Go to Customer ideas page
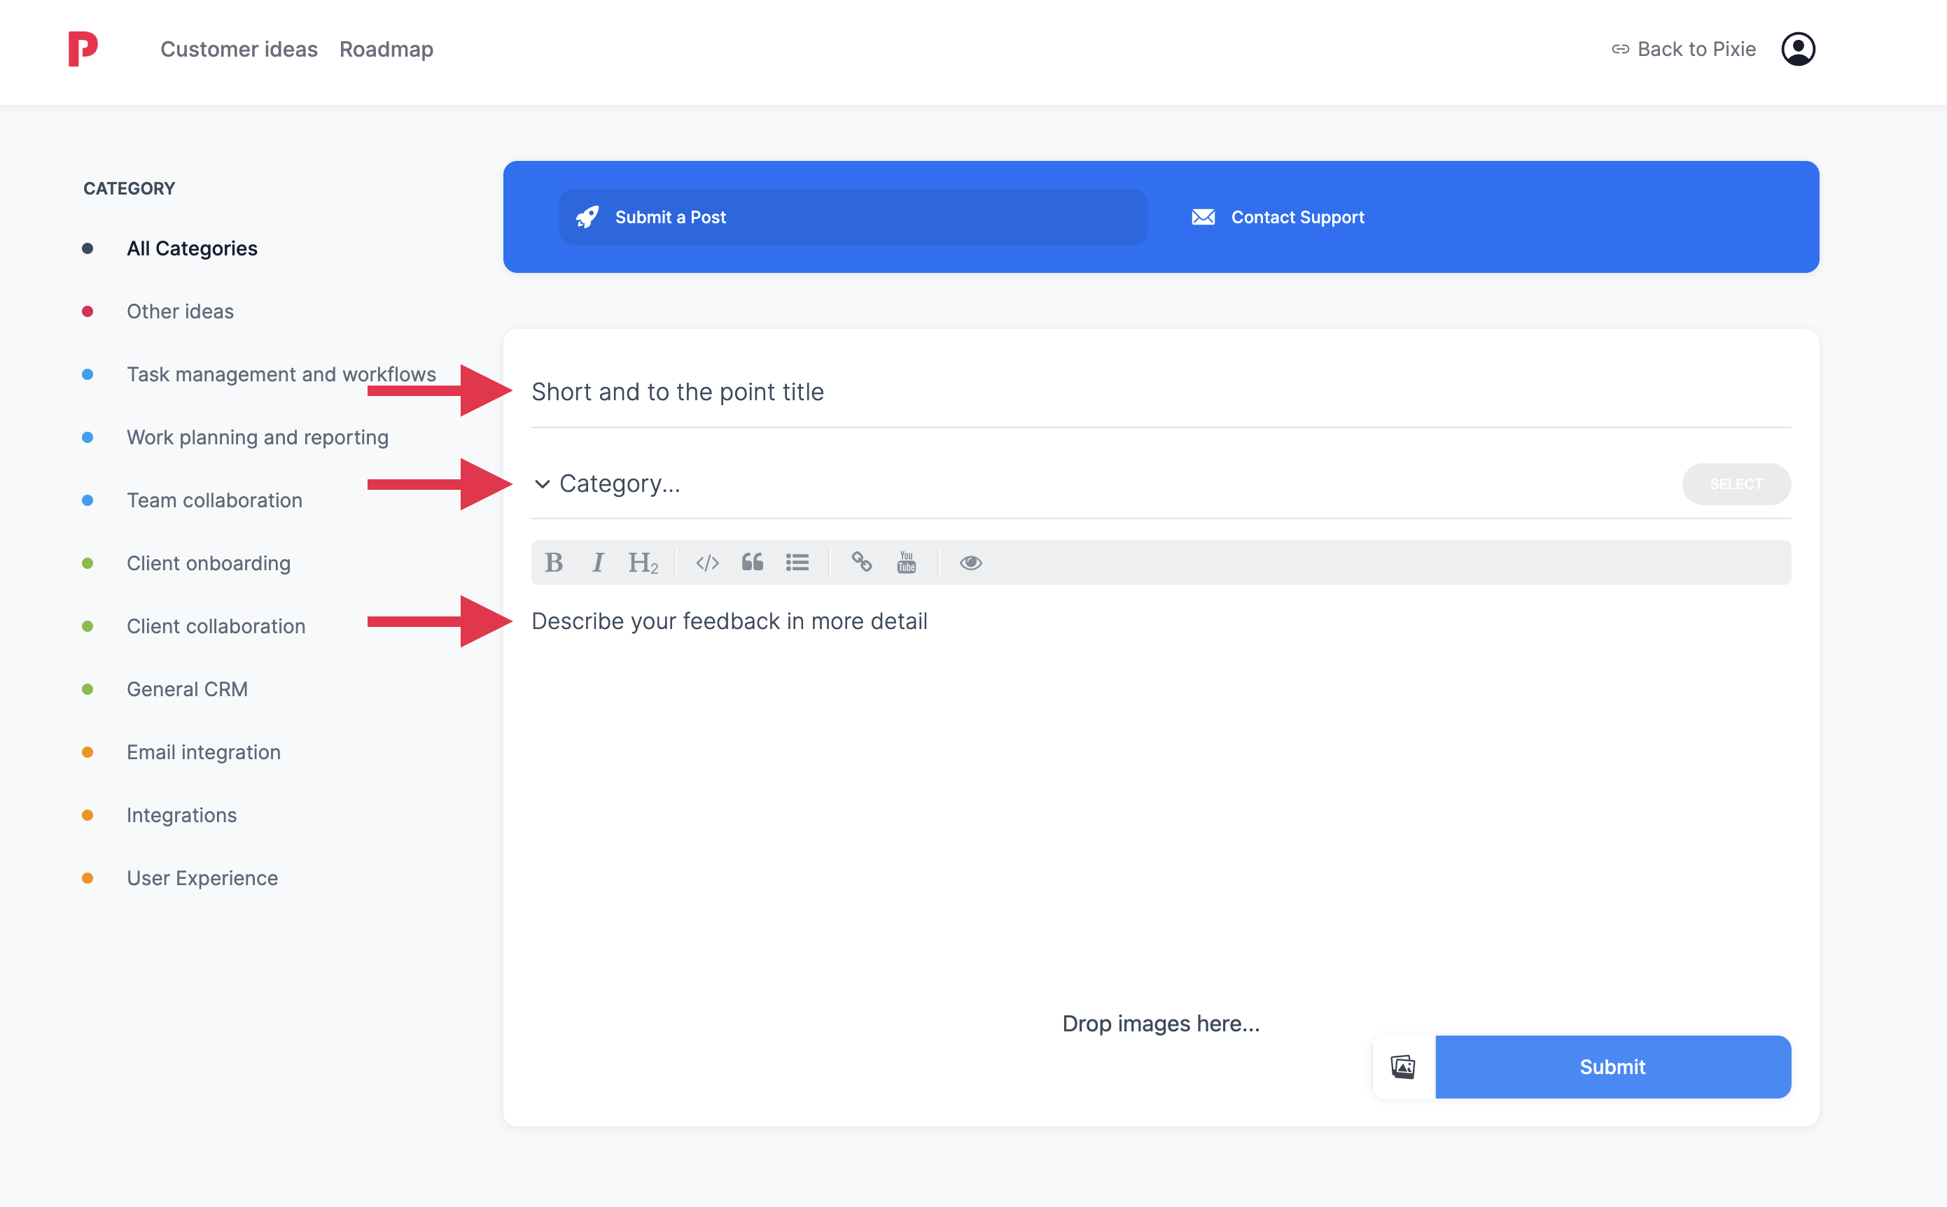This screenshot has height=1207, width=1947. pyautogui.click(x=239, y=50)
